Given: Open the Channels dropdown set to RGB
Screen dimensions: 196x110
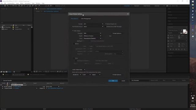Looking at the screenshot, I should click(92, 33).
